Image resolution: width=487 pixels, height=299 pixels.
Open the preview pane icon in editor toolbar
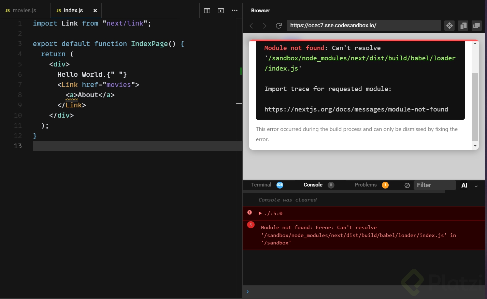[221, 11]
